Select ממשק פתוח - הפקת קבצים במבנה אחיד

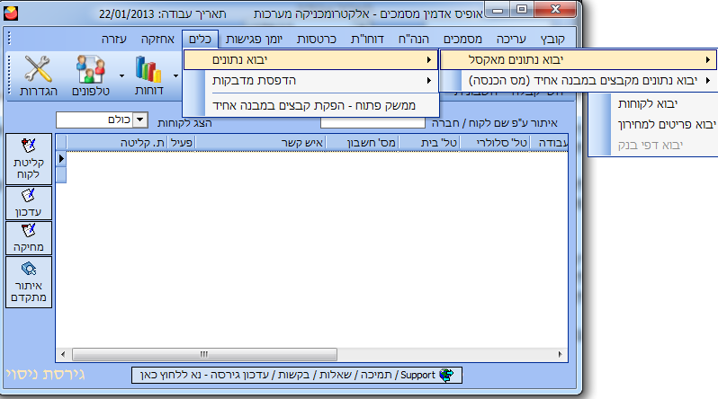point(310,106)
